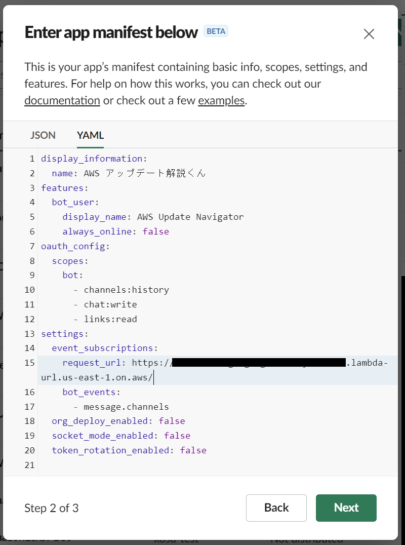The width and height of the screenshot is (405, 545).
Task: Select the YAML tab
Action: 90,135
